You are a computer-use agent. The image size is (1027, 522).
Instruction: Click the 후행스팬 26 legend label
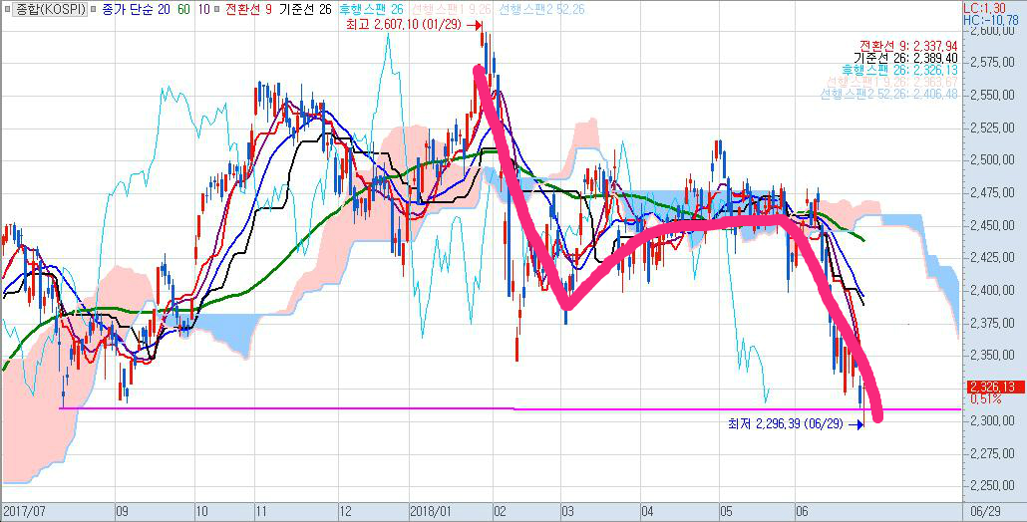[x=371, y=9]
